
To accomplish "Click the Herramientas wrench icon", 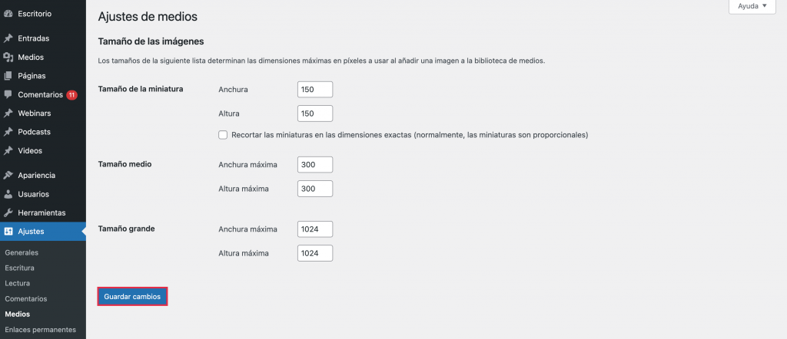I will coord(8,212).
